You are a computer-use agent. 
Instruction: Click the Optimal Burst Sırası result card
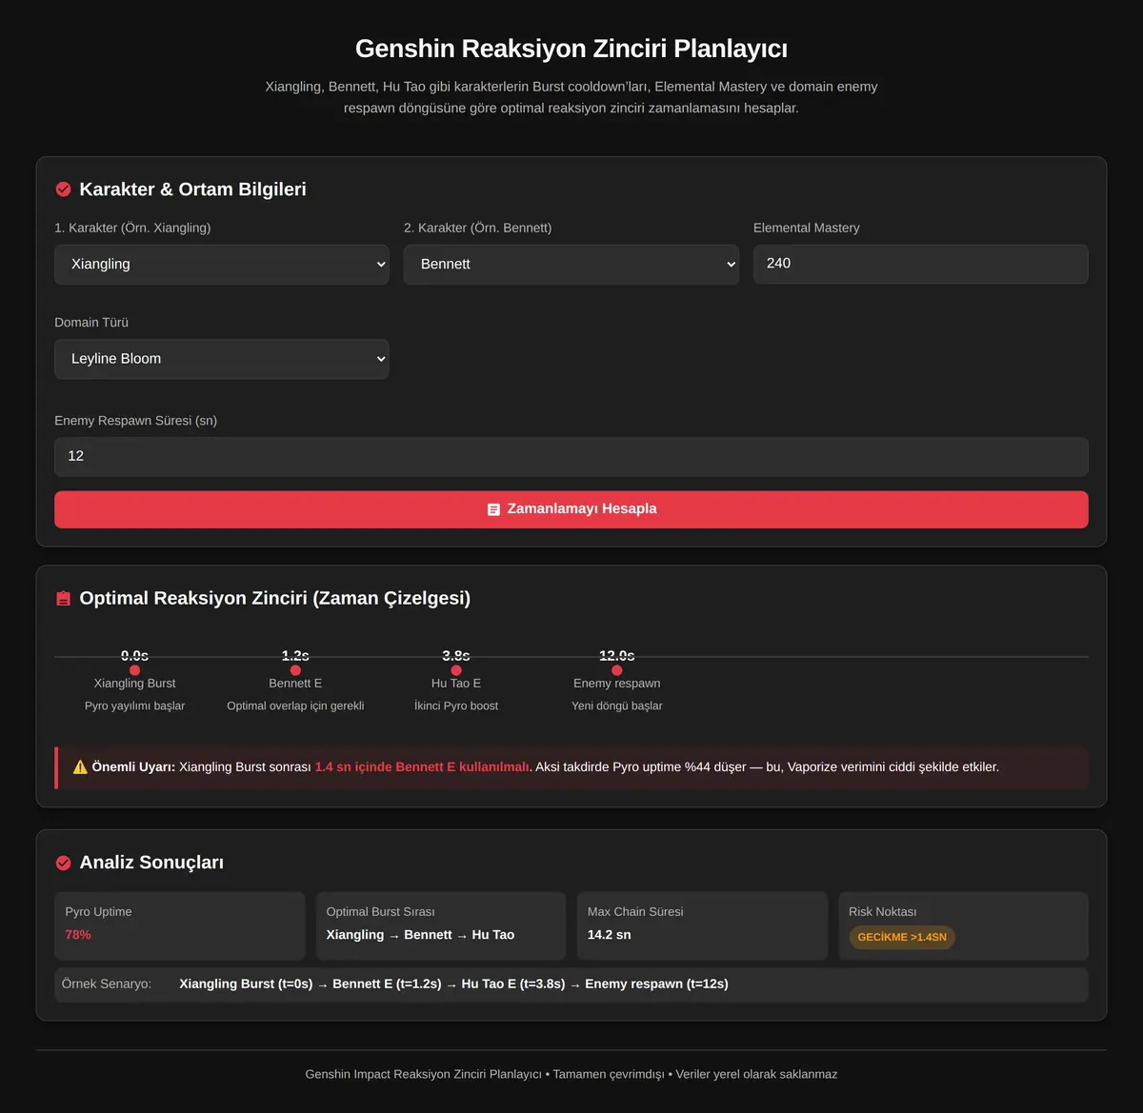coord(441,925)
